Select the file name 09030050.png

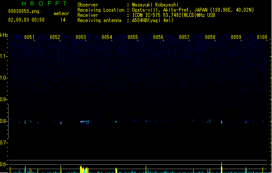click(24, 11)
